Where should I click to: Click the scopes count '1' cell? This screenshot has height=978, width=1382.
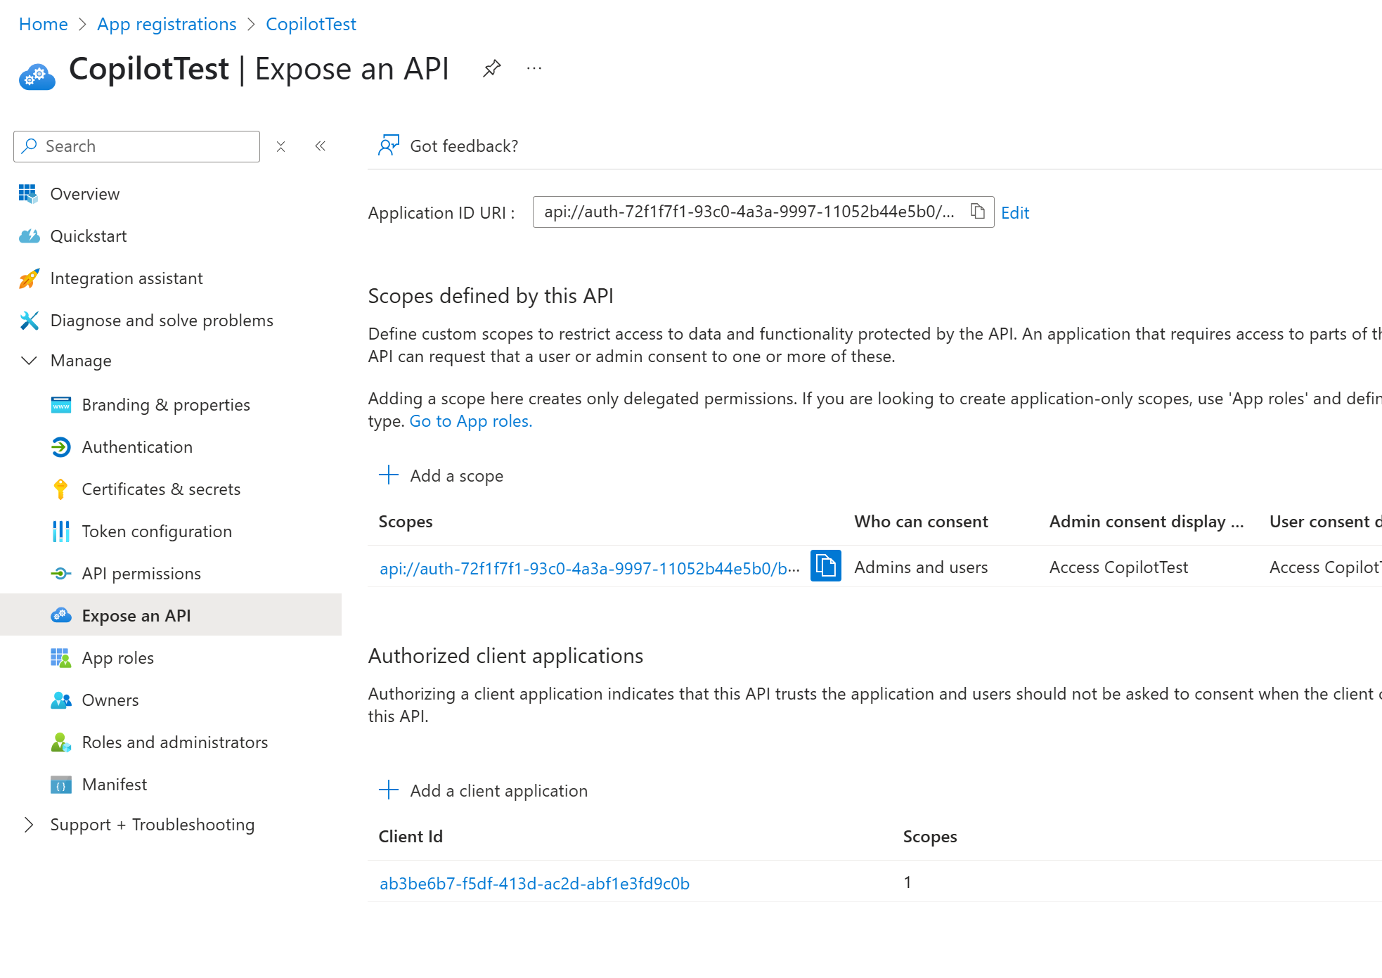[x=908, y=882]
